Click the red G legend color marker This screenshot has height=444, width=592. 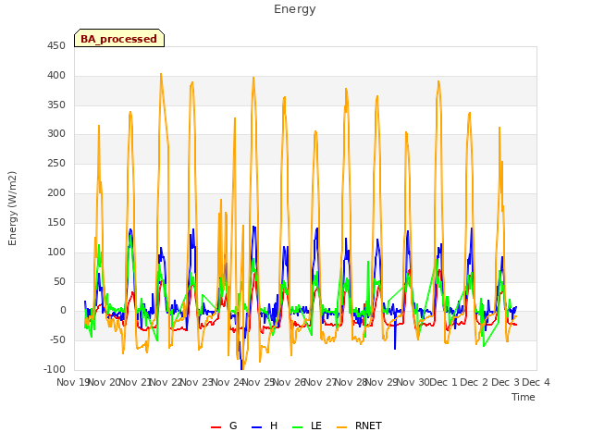click(x=216, y=427)
